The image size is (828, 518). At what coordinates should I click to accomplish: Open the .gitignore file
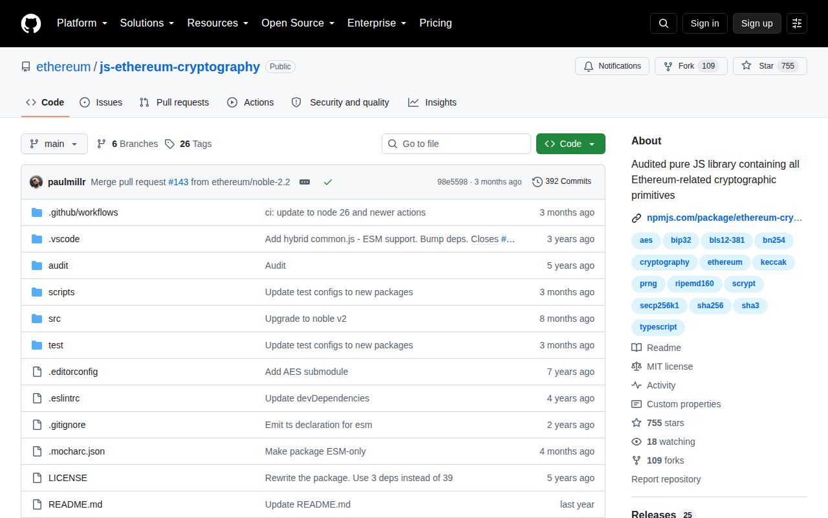coord(67,425)
